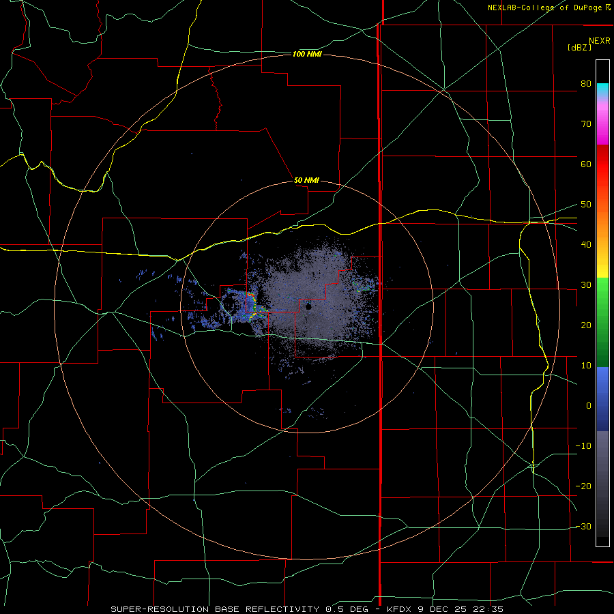The height and width of the screenshot is (614, 614).
Task: Select the 80 value on dBZ scale
Action: (x=586, y=83)
